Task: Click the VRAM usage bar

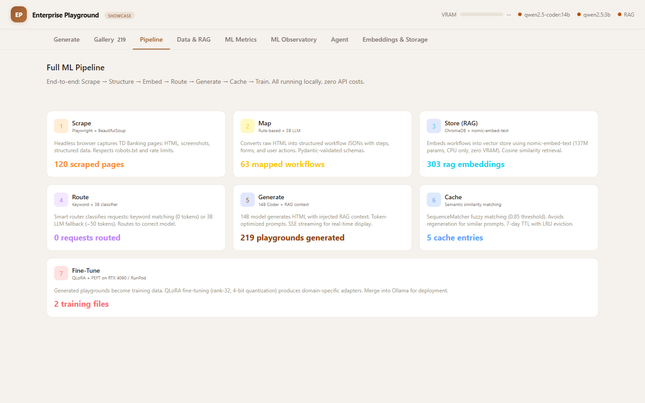Action: [482, 15]
